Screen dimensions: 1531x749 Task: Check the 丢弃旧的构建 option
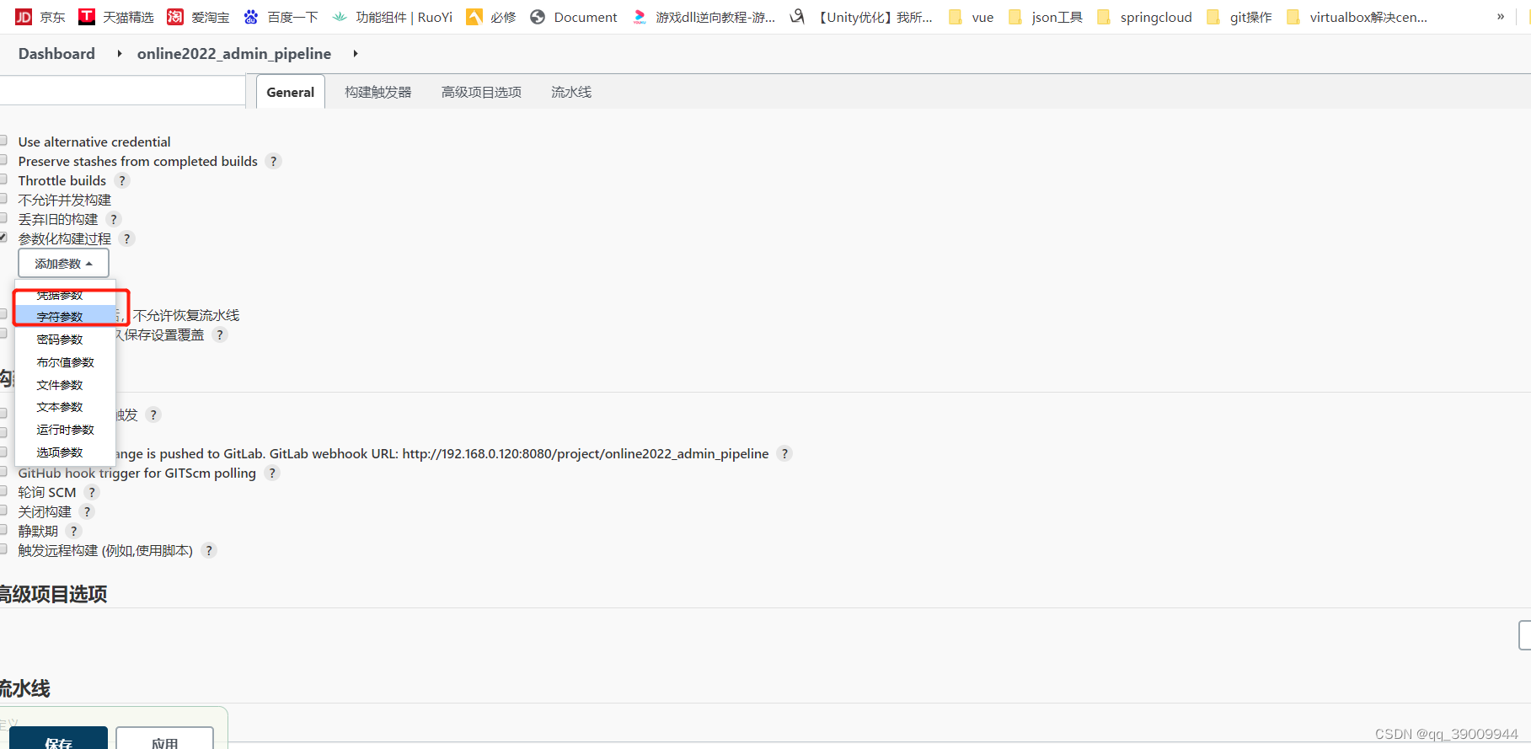point(3,218)
